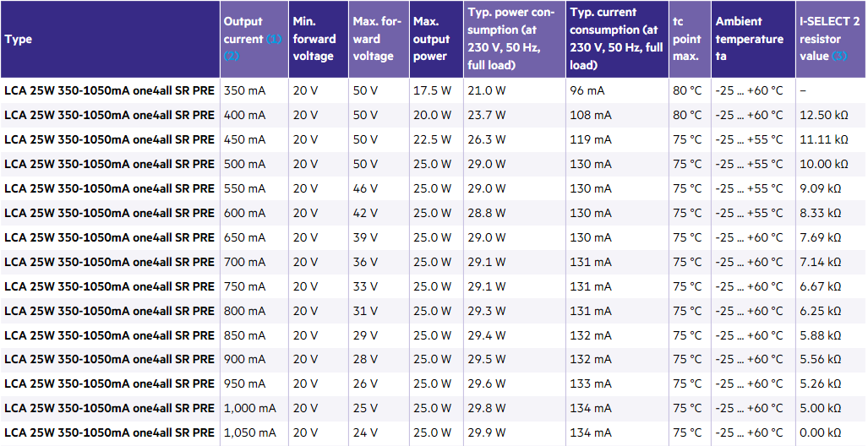The width and height of the screenshot is (868, 446).
Task: Click the Min. forward voltage column header
Action: click(319, 40)
